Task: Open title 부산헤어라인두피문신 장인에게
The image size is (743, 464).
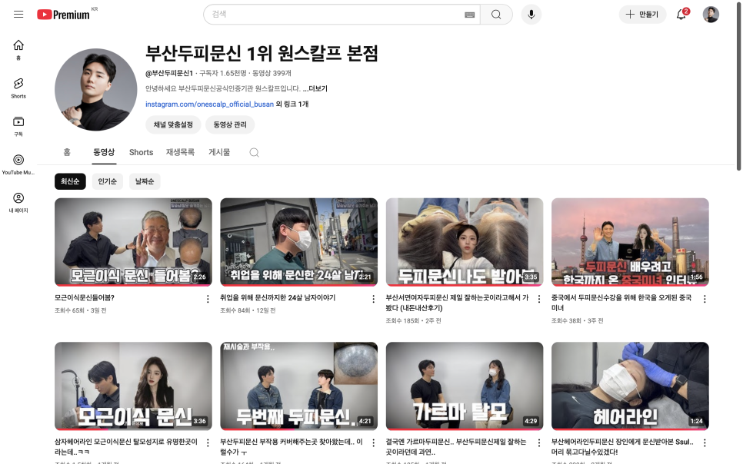Action: point(622,446)
